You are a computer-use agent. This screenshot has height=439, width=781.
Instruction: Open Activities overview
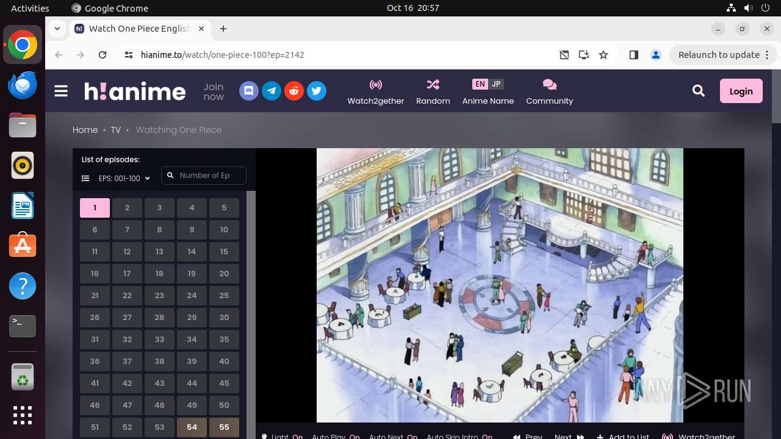click(x=30, y=8)
